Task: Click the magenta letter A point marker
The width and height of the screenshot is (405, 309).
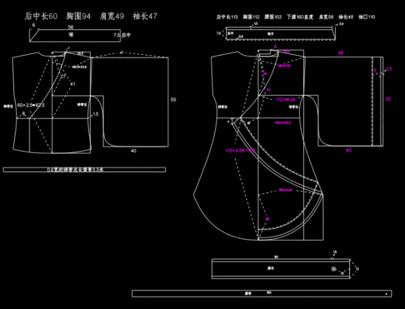Action: [x=275, y=47]
